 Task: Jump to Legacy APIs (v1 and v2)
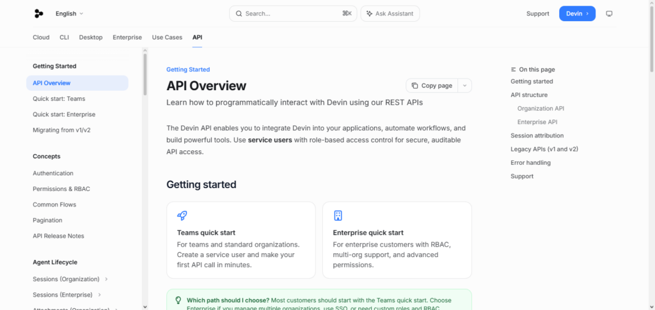pos(544,149)
